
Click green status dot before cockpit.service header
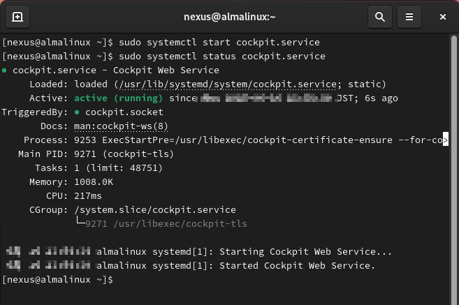[x=5, y=70]
